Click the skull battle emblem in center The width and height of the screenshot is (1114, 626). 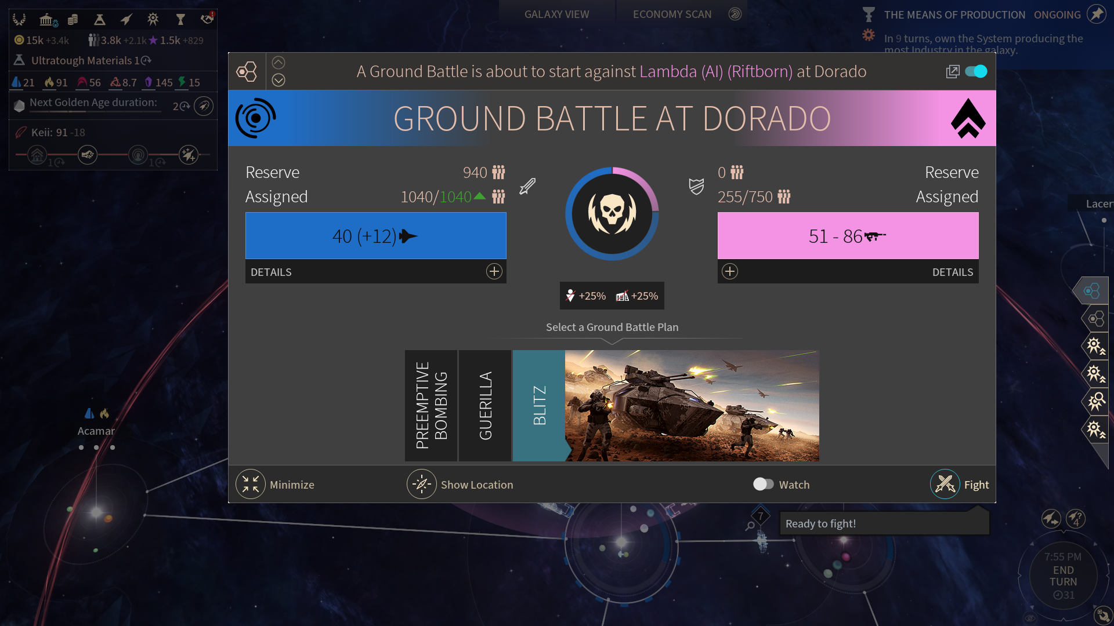tap(612, 213)
